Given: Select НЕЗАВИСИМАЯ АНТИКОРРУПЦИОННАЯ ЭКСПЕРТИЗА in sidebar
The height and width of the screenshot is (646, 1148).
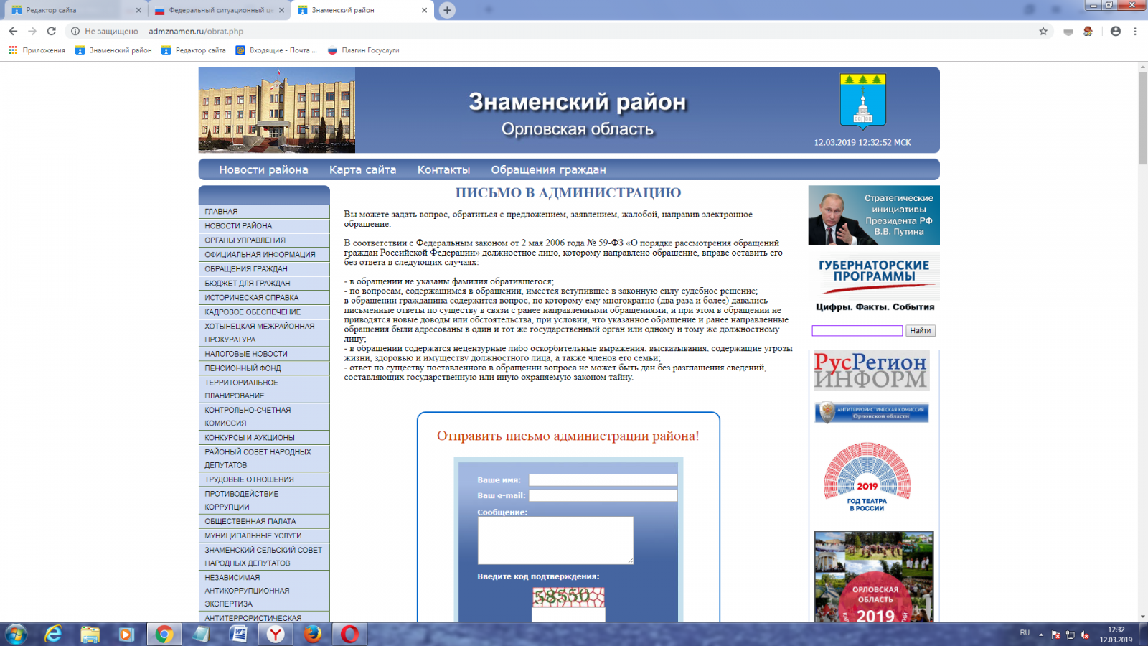Looking at the screenshot, I should [x=264, y=591].
